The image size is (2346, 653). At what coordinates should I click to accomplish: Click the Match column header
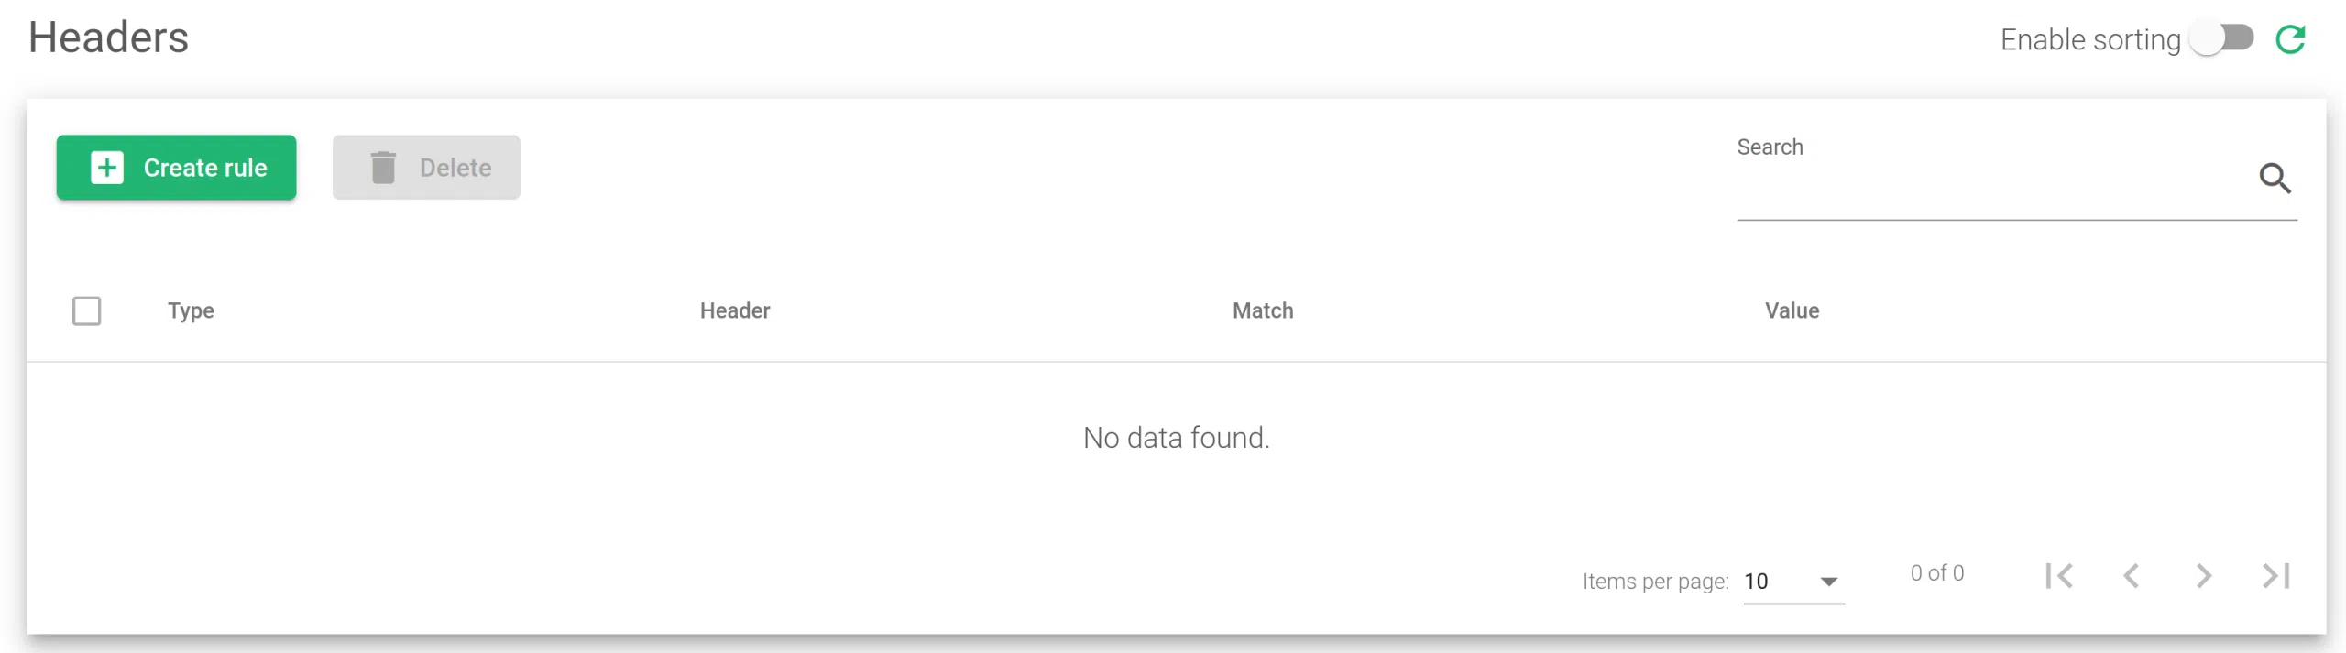pyautogui.click(x=1263, y=311)
